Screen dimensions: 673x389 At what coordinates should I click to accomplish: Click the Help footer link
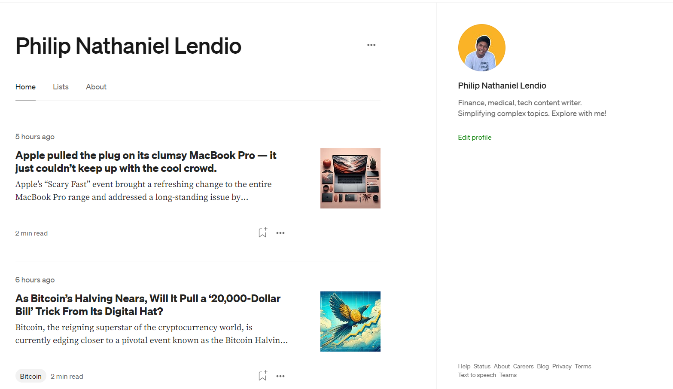tap(464, 367)
